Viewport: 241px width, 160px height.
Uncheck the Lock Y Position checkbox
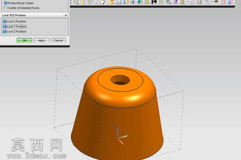tap(4, 26)
